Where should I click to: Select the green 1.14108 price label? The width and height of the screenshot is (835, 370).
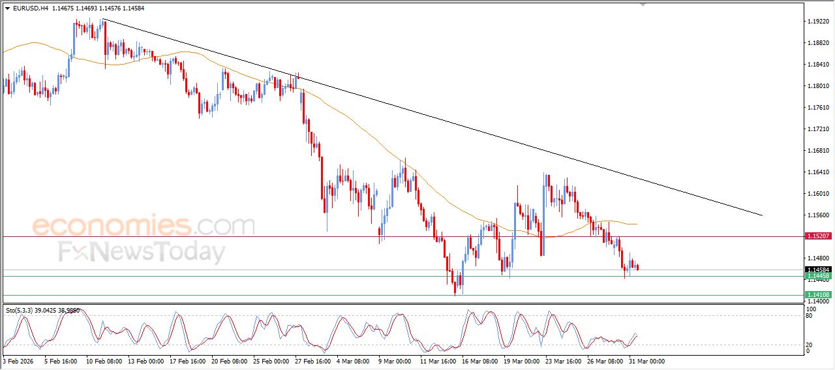point(817,295)
